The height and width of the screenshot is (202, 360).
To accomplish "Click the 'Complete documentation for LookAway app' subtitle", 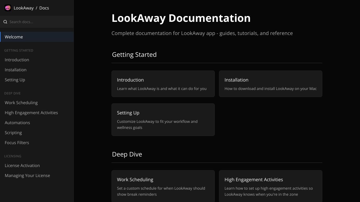I will [202, 33].
